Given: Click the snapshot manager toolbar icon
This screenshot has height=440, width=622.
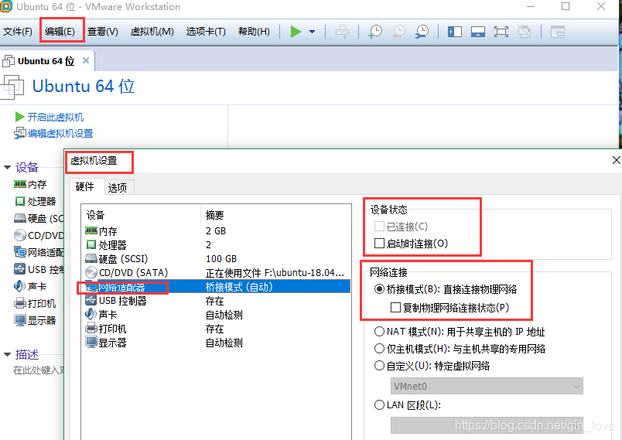Looking at the screenshot, I should coord(422,31).
